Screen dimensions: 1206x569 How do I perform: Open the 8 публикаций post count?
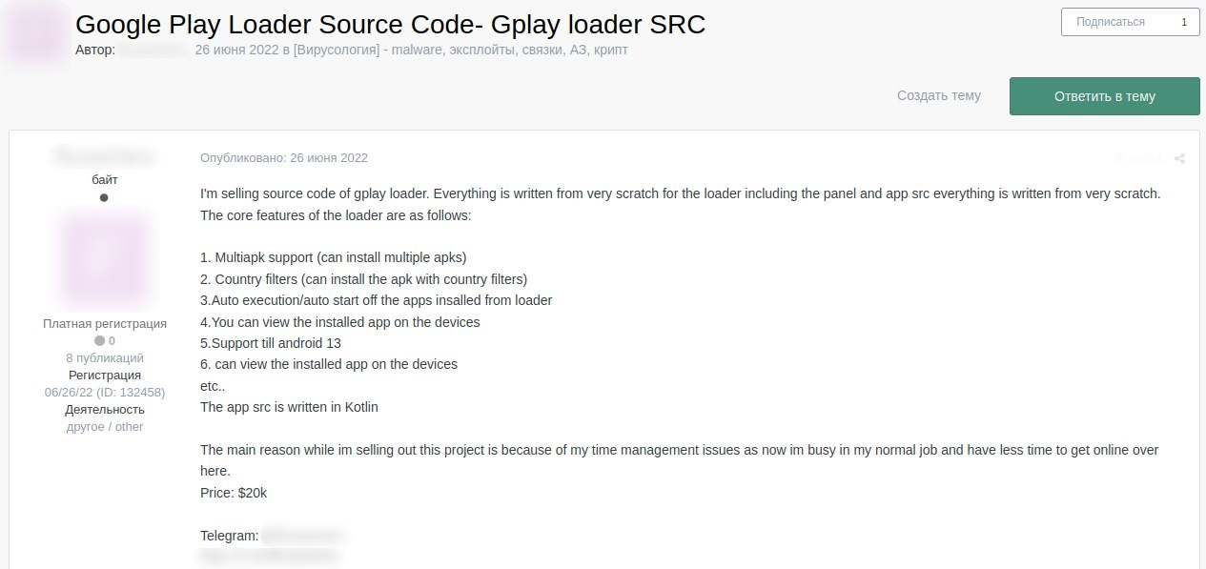(105, 358)
